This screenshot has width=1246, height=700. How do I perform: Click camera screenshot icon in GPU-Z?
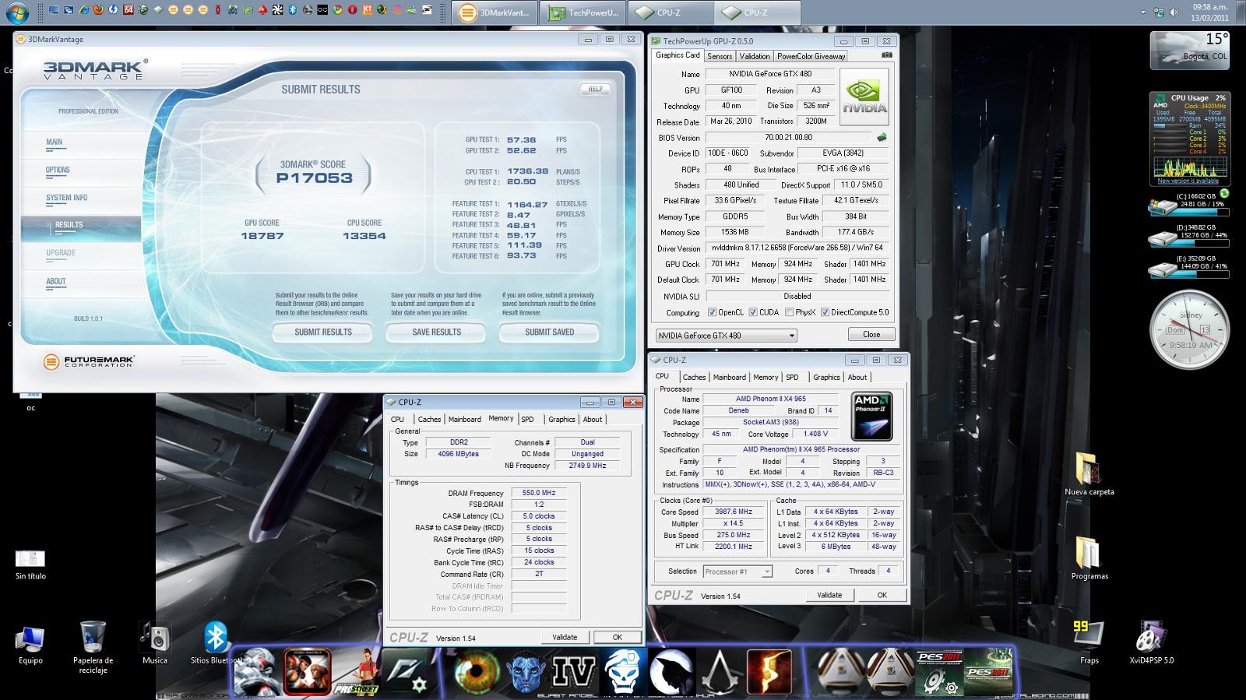coord(886,55)
